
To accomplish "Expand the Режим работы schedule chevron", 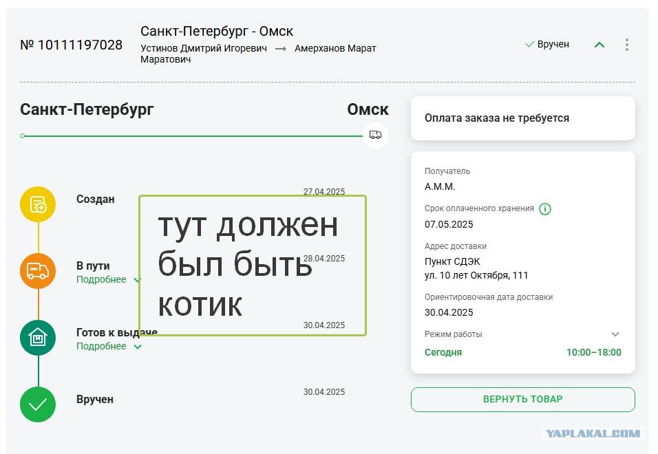I will click(615, 334).
